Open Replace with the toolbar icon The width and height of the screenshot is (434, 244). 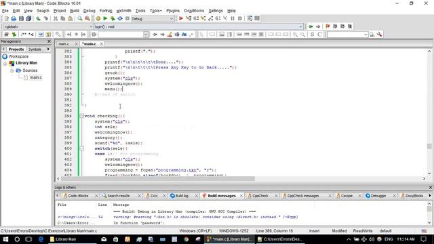[87, 18]
